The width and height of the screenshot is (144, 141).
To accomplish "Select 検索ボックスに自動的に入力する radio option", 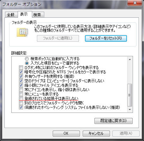I will pos(27,59).
